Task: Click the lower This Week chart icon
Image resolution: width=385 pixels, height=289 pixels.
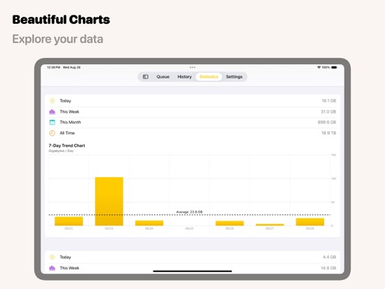Action: [52, 268]
